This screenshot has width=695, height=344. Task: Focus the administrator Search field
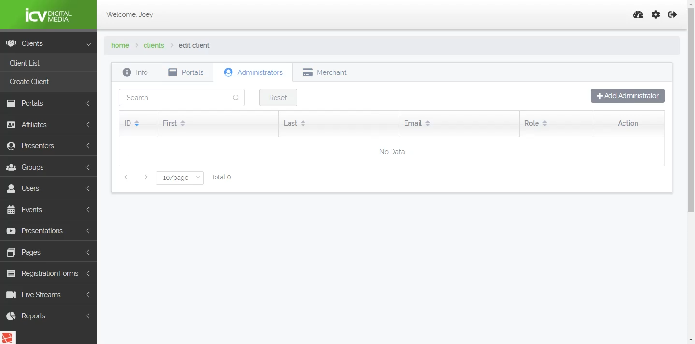176,98
